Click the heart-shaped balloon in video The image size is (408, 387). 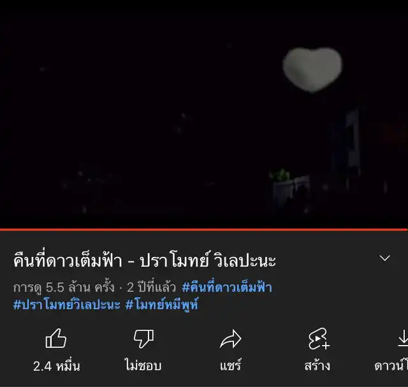pyautogui.click(x=312, y=69)
